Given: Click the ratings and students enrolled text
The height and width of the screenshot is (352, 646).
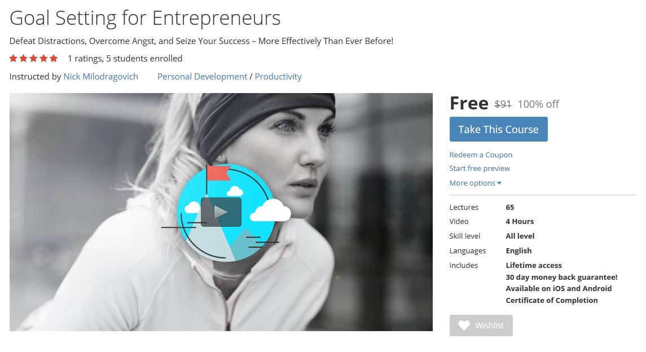Looking at the screenshot, I should [125, 59].
